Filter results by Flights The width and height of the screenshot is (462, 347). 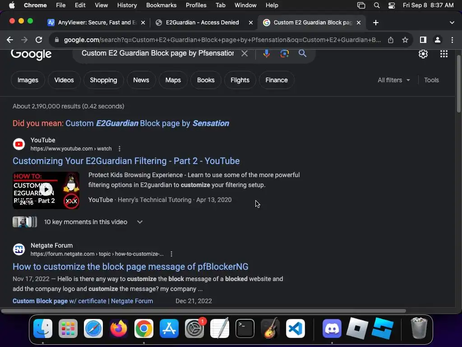coord(240,80)
